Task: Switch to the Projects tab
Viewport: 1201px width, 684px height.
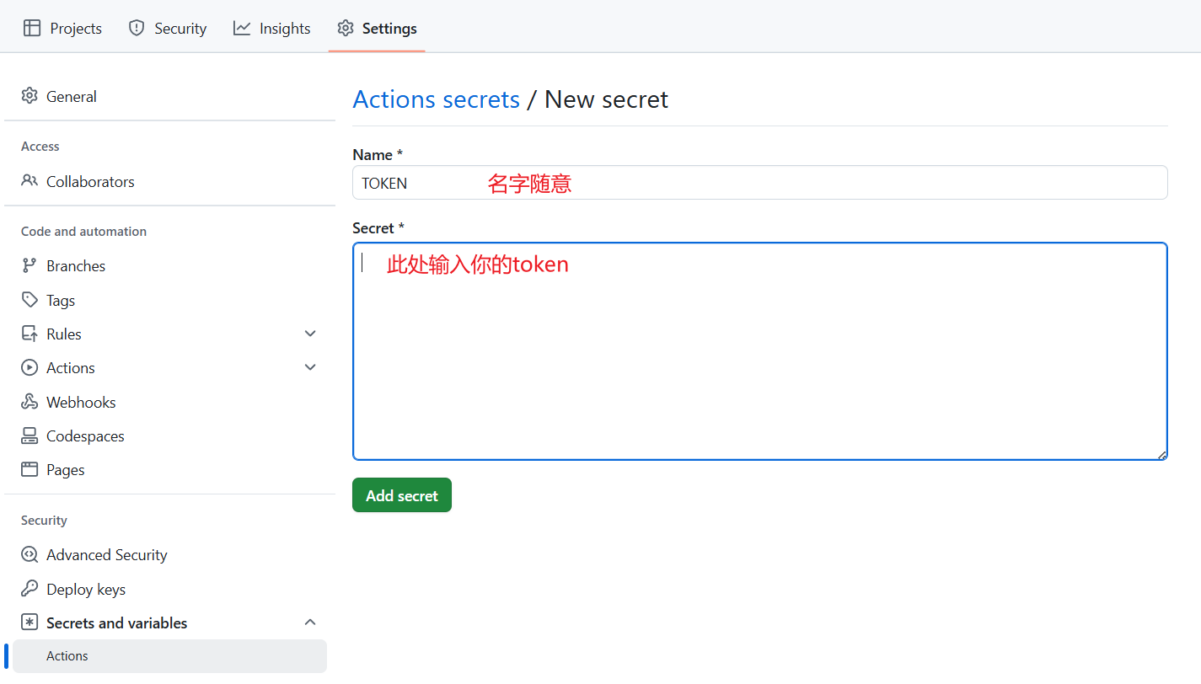Action: (x=62, y=28)
